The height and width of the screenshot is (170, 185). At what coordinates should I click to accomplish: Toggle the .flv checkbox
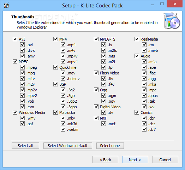103,79
